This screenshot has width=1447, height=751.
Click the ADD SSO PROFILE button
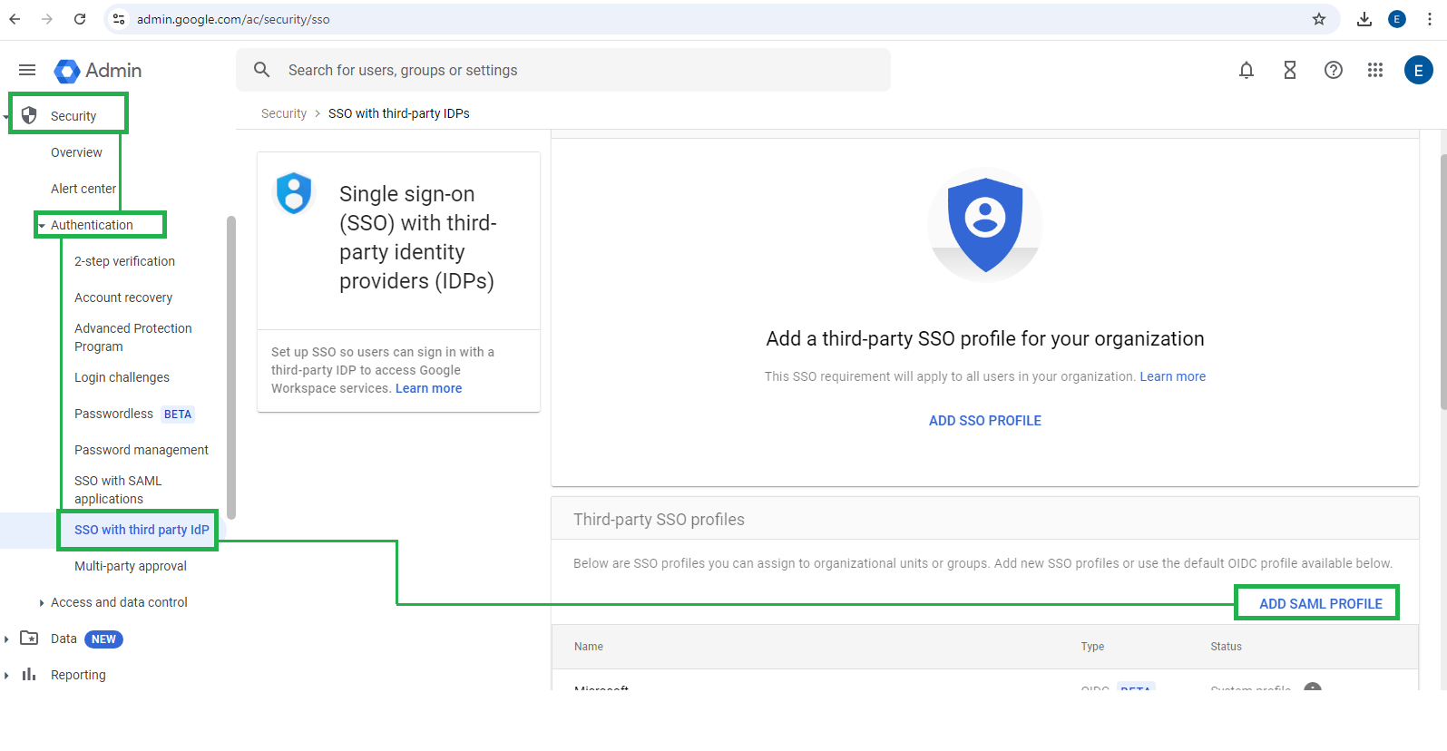coord(984,421)
